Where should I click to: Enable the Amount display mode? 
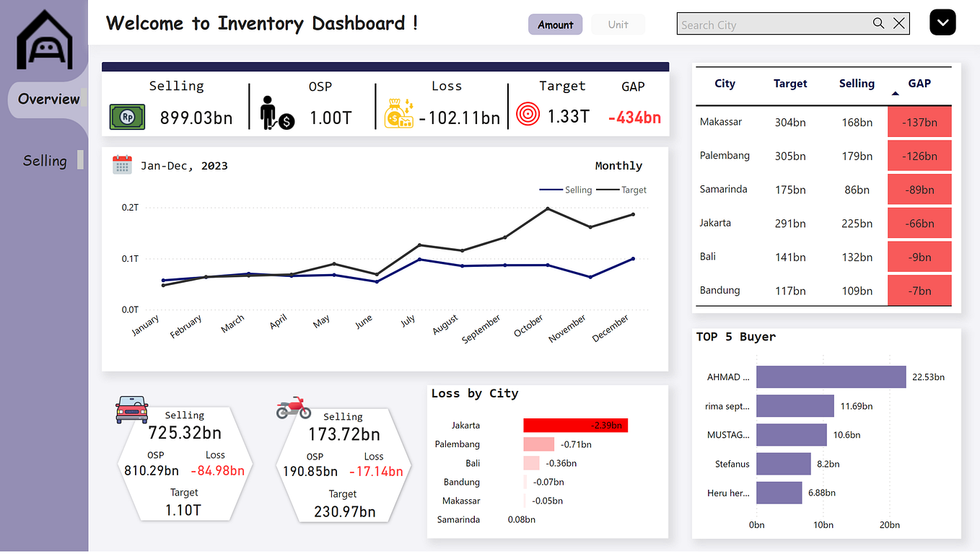point(555,24)
